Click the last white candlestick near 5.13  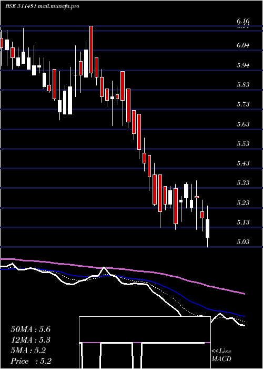(x=208, y=228)
